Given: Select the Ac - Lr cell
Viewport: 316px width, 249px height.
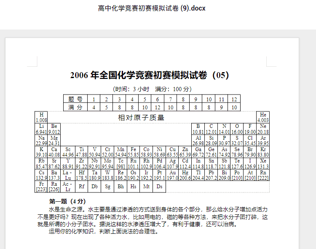Looking at the screenshot, I should coord(68,187).
